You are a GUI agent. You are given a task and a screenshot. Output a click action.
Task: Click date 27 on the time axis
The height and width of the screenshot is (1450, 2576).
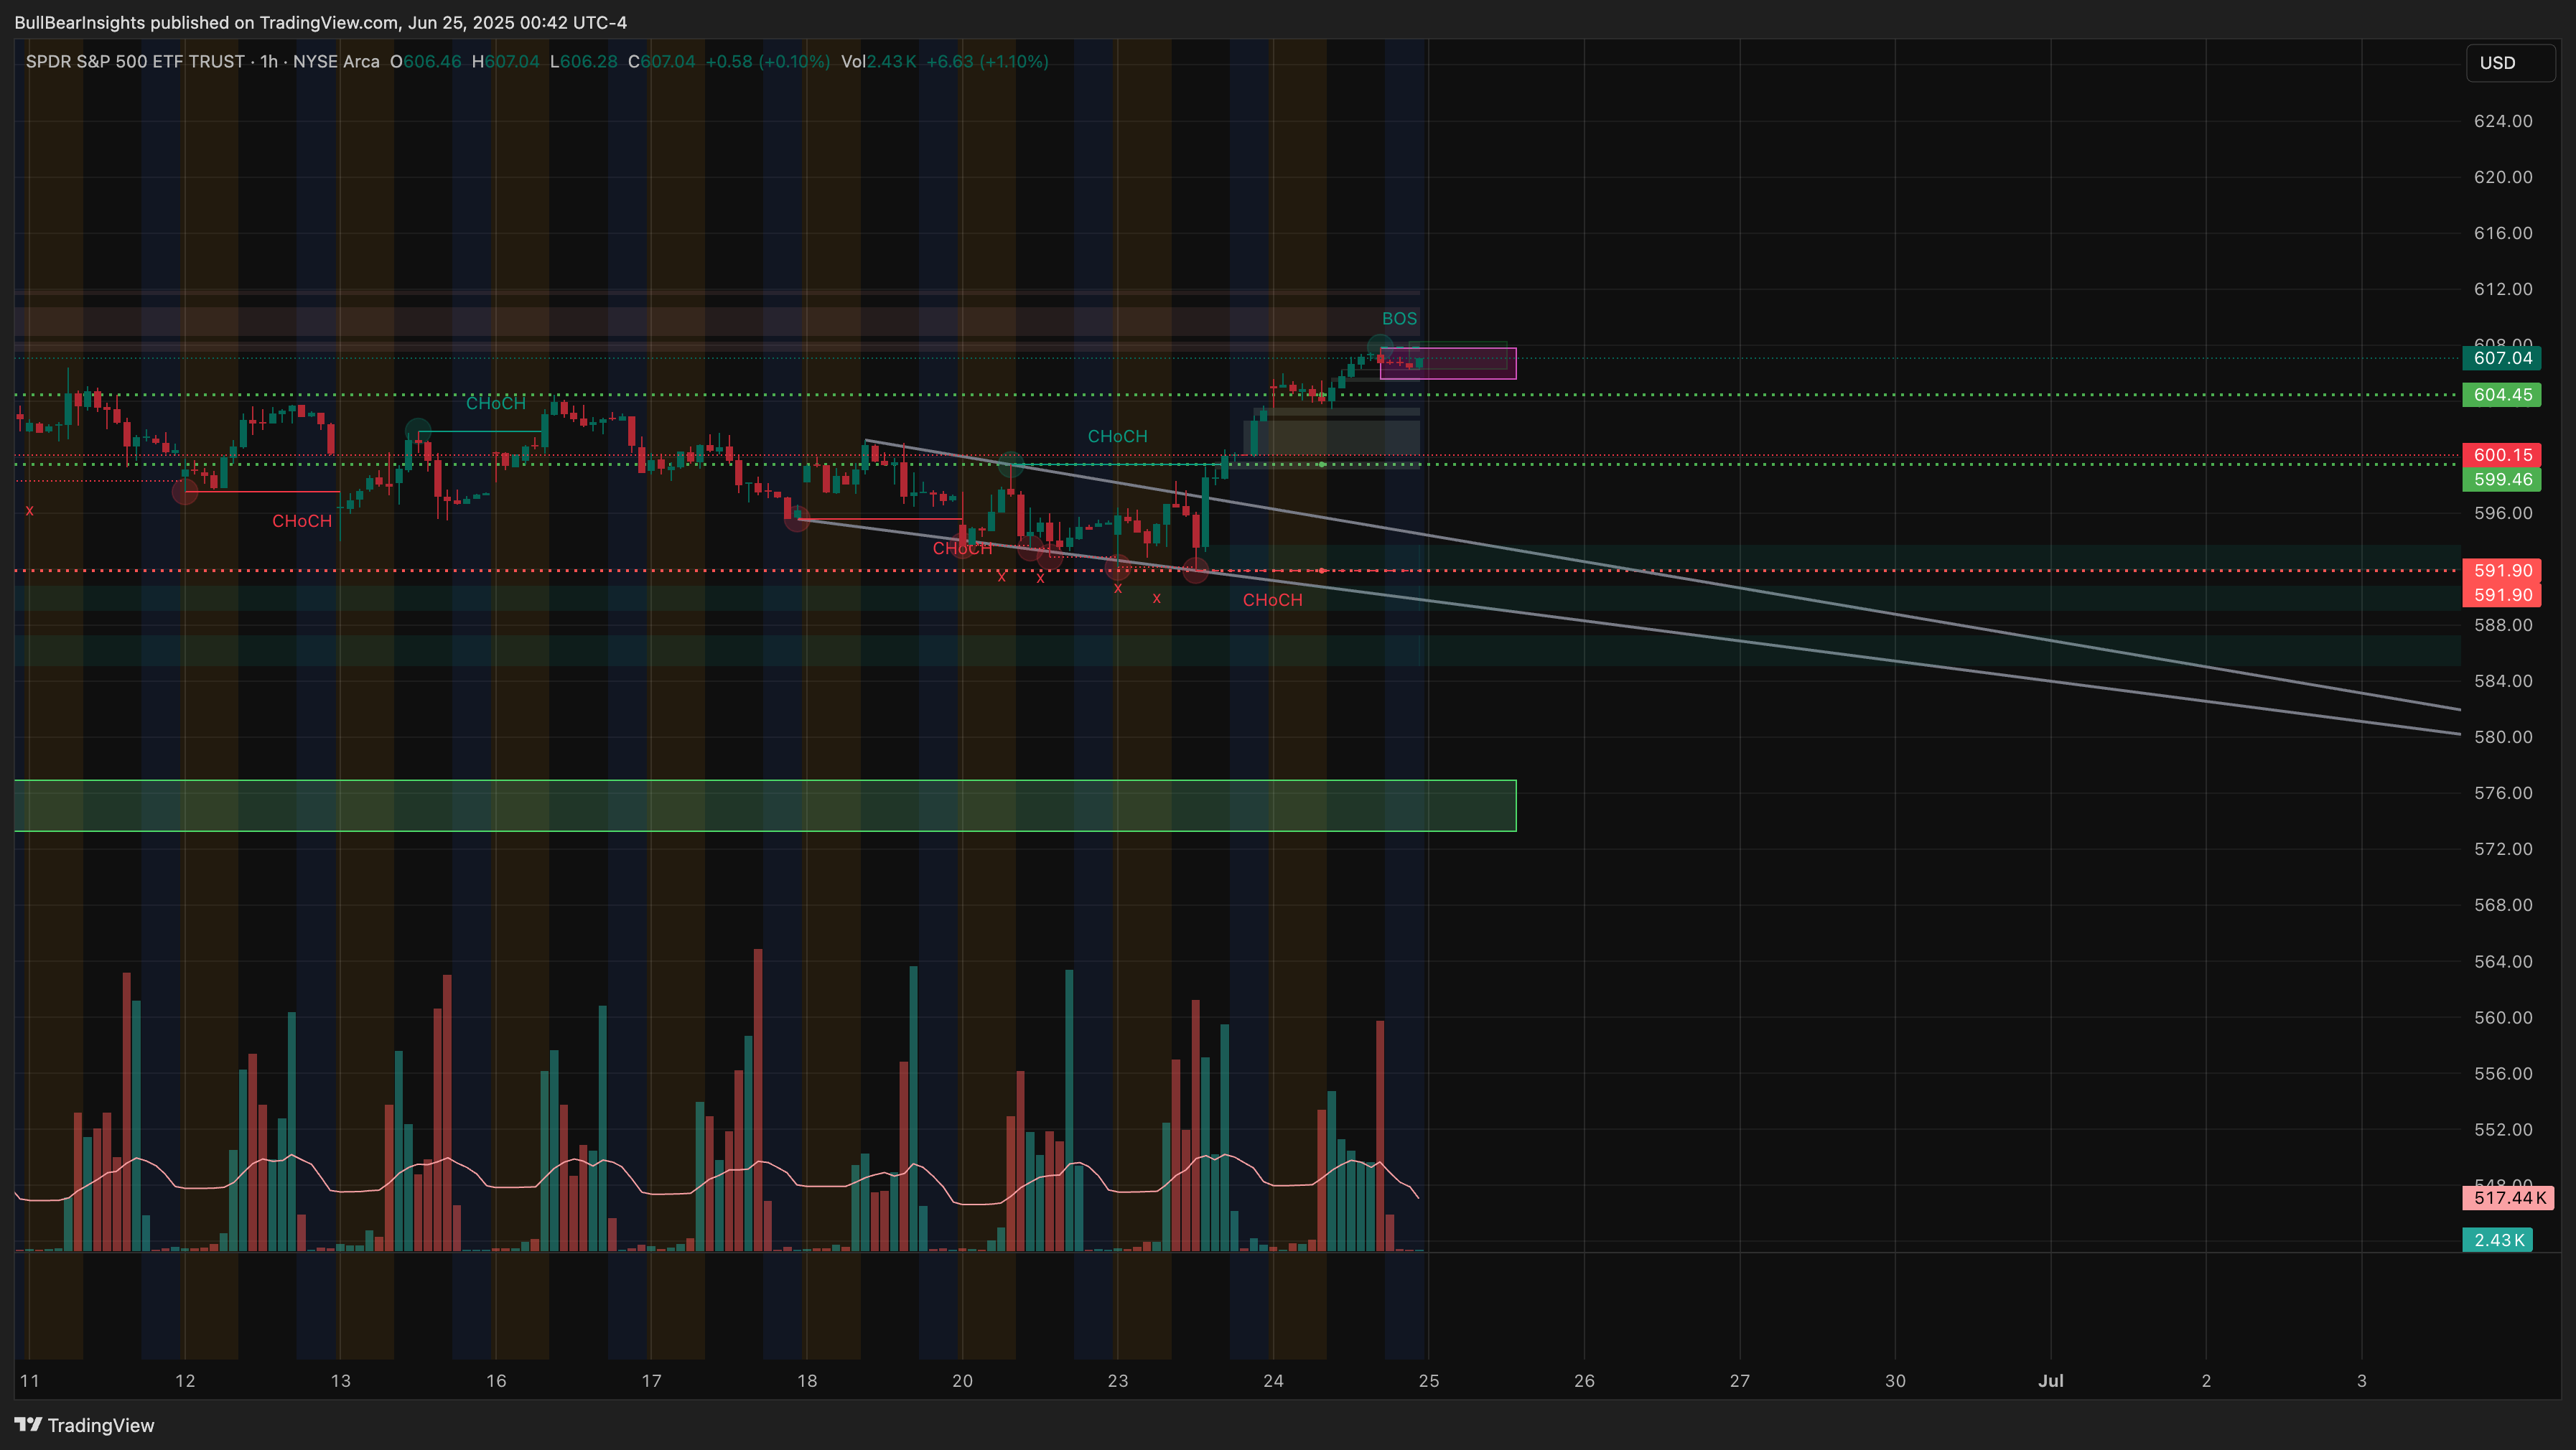[x=1740, y=1381]
